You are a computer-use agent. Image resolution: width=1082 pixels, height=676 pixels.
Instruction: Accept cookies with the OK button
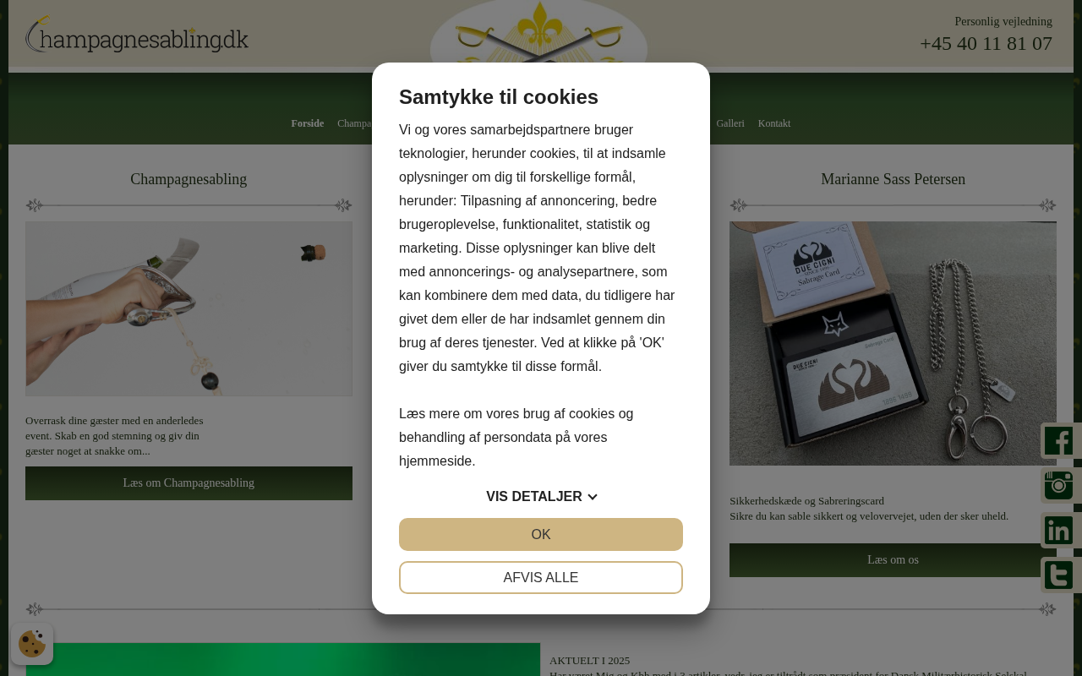[x=541, y=534]
